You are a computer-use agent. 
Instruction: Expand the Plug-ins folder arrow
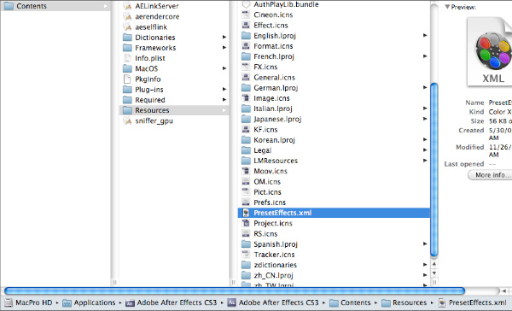click(x=224, y=89)
